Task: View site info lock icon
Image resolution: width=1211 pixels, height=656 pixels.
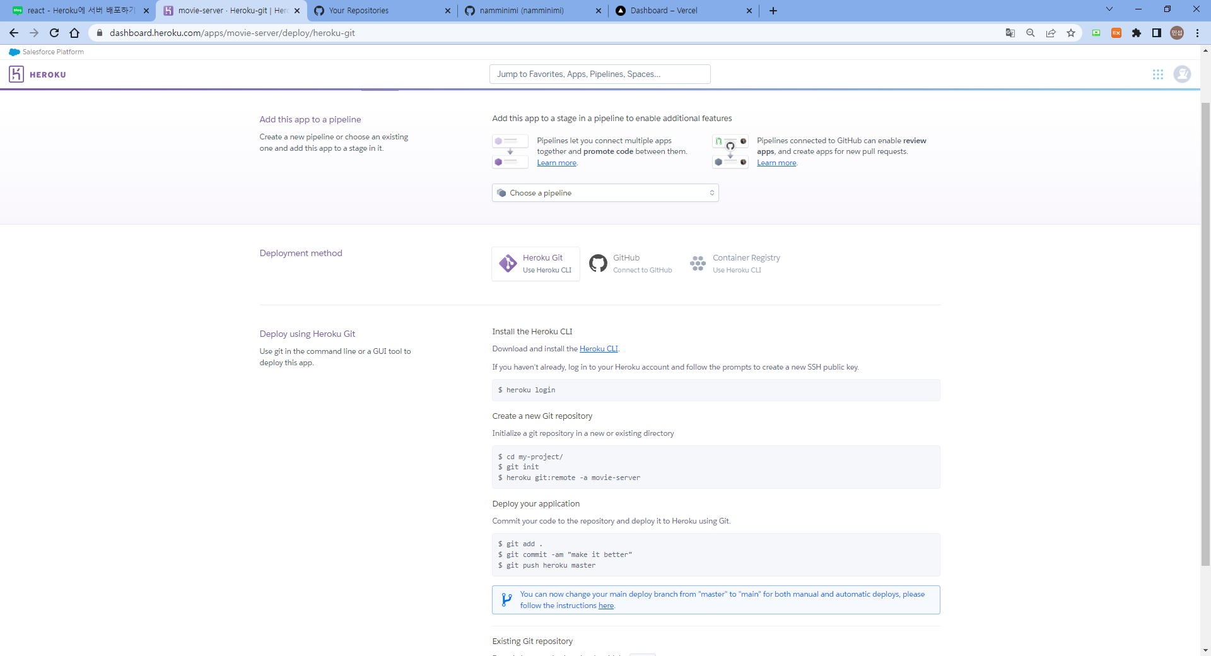Action: [99, 33]
